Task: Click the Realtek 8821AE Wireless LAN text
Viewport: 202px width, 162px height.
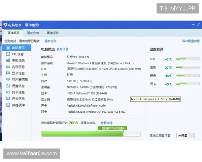Action: click(x=96, y=112)
